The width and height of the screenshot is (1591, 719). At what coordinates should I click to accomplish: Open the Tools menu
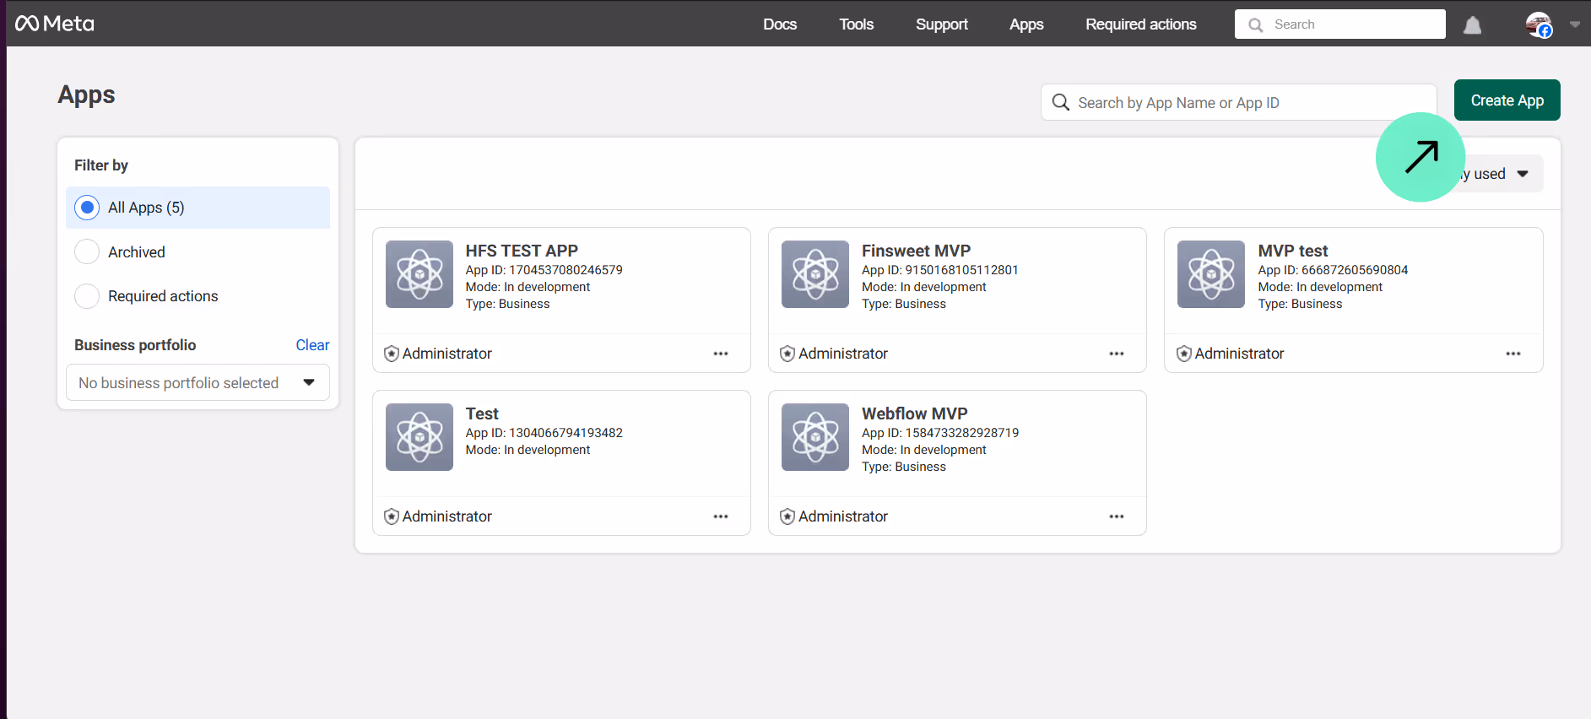(x=856, y=24)
